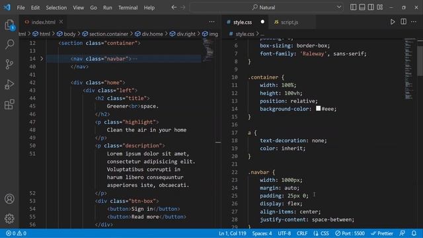Click the 'Clean the air in your home' text
The height and width of the screenshot is (238, 423).
pos(147,130)
